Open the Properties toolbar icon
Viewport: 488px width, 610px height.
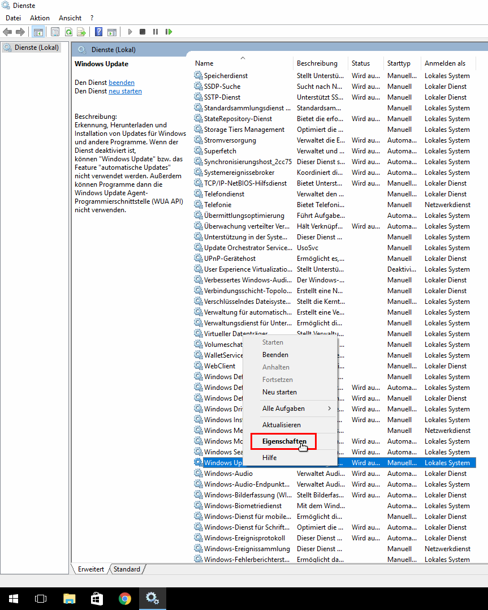(x=55, y=32)
